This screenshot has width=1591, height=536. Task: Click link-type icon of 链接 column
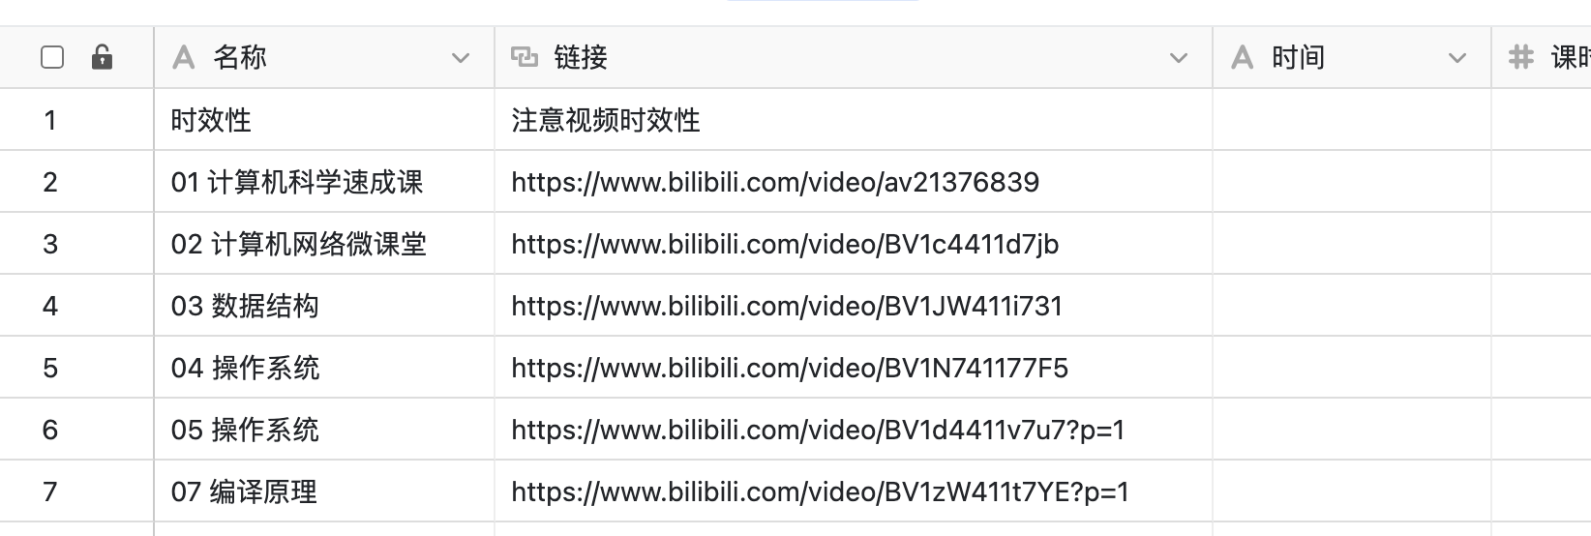[x=524, y=57]
